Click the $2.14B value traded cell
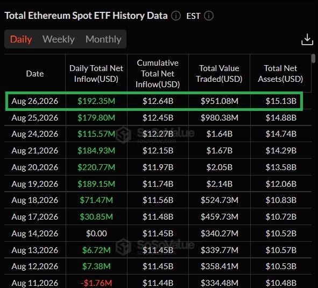 pyautogui.click(x=220, y=184)
